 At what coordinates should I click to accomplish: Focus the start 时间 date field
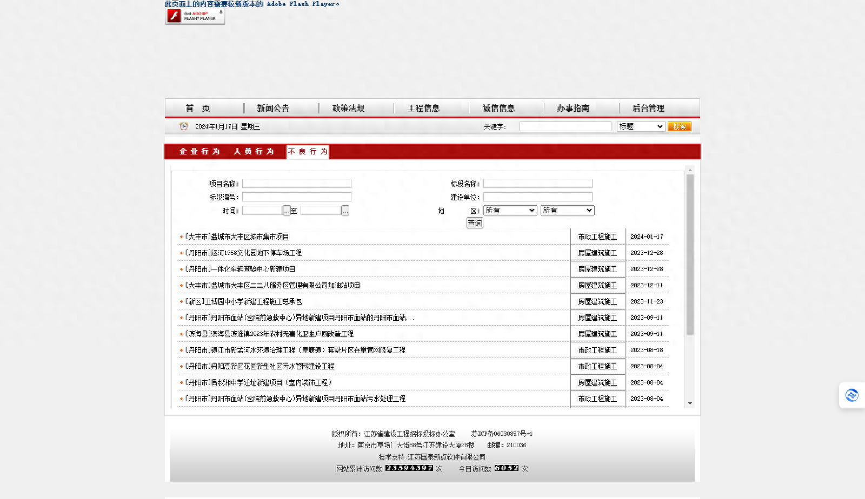pyautogui.click(x=263, y=211)
